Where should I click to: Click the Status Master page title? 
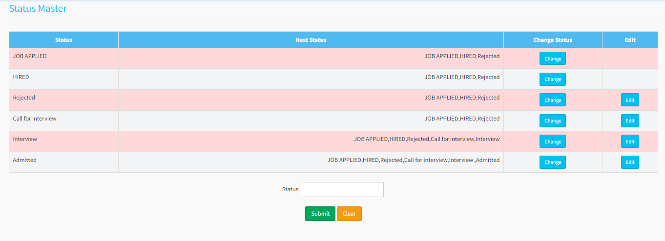click(38, 8)
